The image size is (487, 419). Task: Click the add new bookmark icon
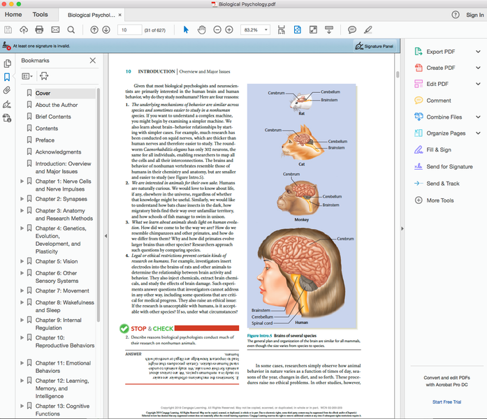(x=44, y=76)
